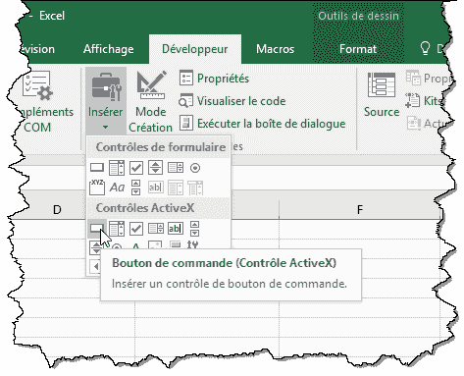464x376 pixels.
Task: Click the Kits d'extension button
Action: click(x=425, y=101)
